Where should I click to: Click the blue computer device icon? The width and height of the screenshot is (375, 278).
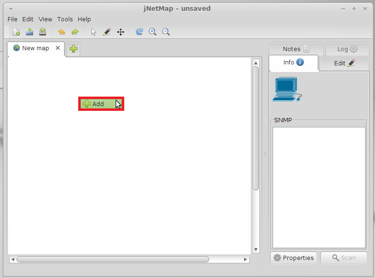click(x=287, y=90)
